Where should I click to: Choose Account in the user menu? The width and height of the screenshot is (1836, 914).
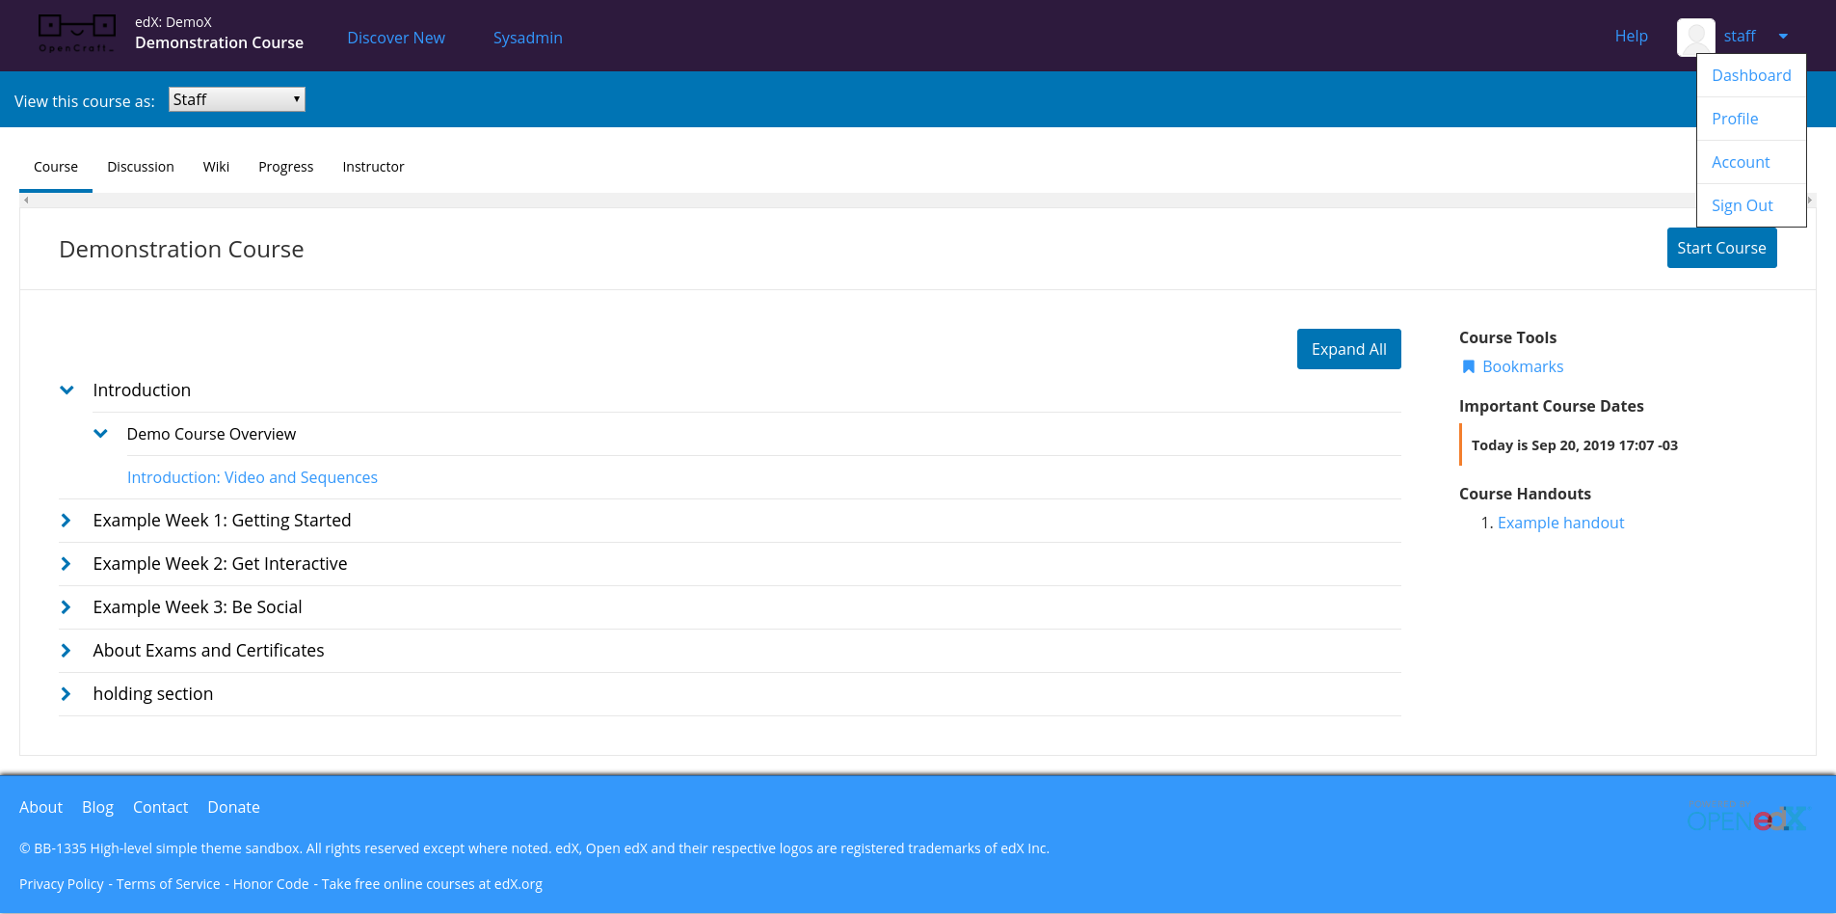(1751, 162)
